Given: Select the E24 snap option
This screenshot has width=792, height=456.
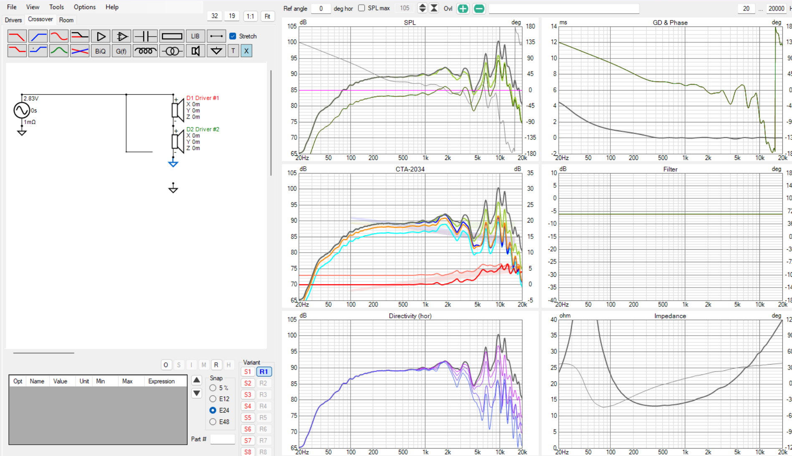Looking at the screenshot, I should 213,410.
